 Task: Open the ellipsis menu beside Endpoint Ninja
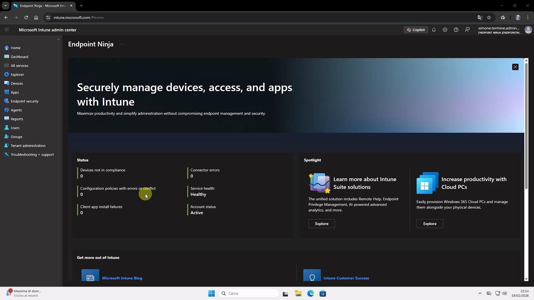[122, 44]
